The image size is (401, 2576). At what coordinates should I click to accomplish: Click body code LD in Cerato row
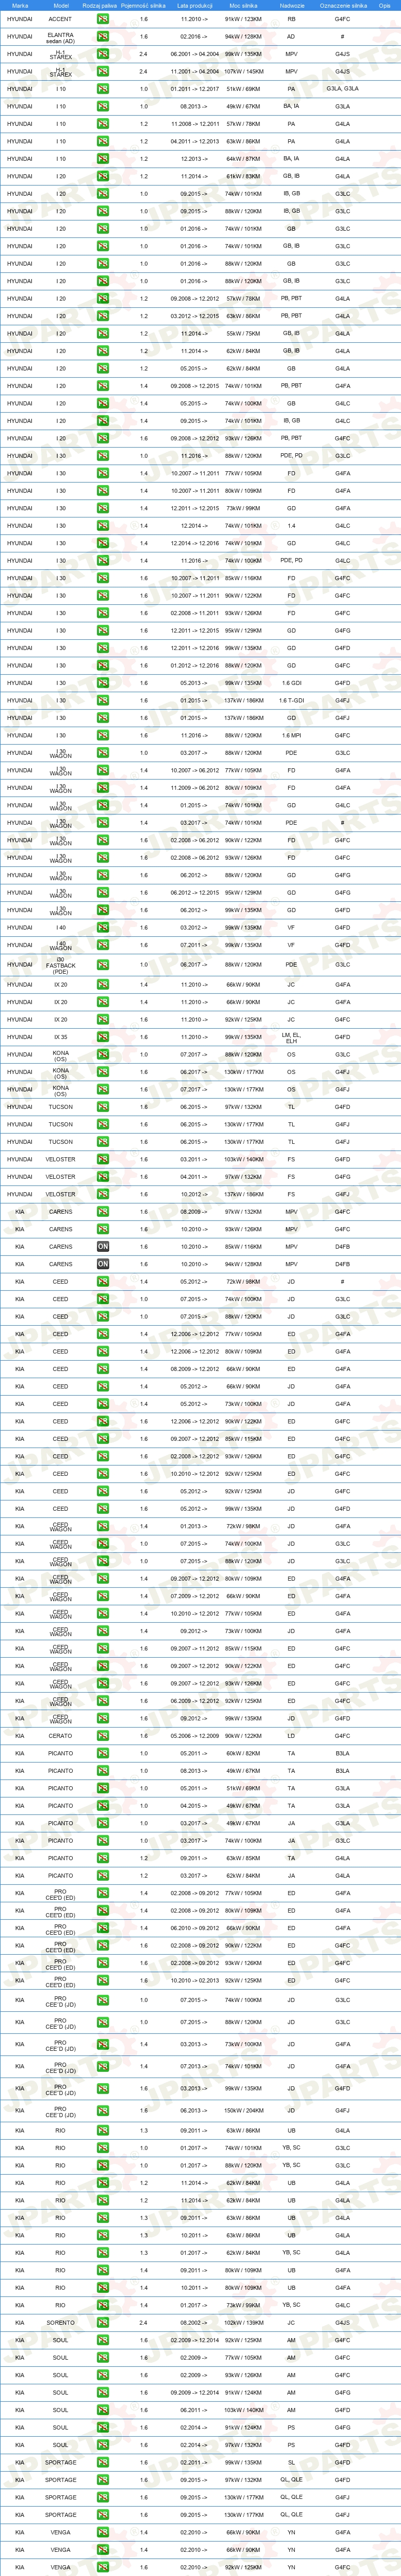tap(291, 1736)
